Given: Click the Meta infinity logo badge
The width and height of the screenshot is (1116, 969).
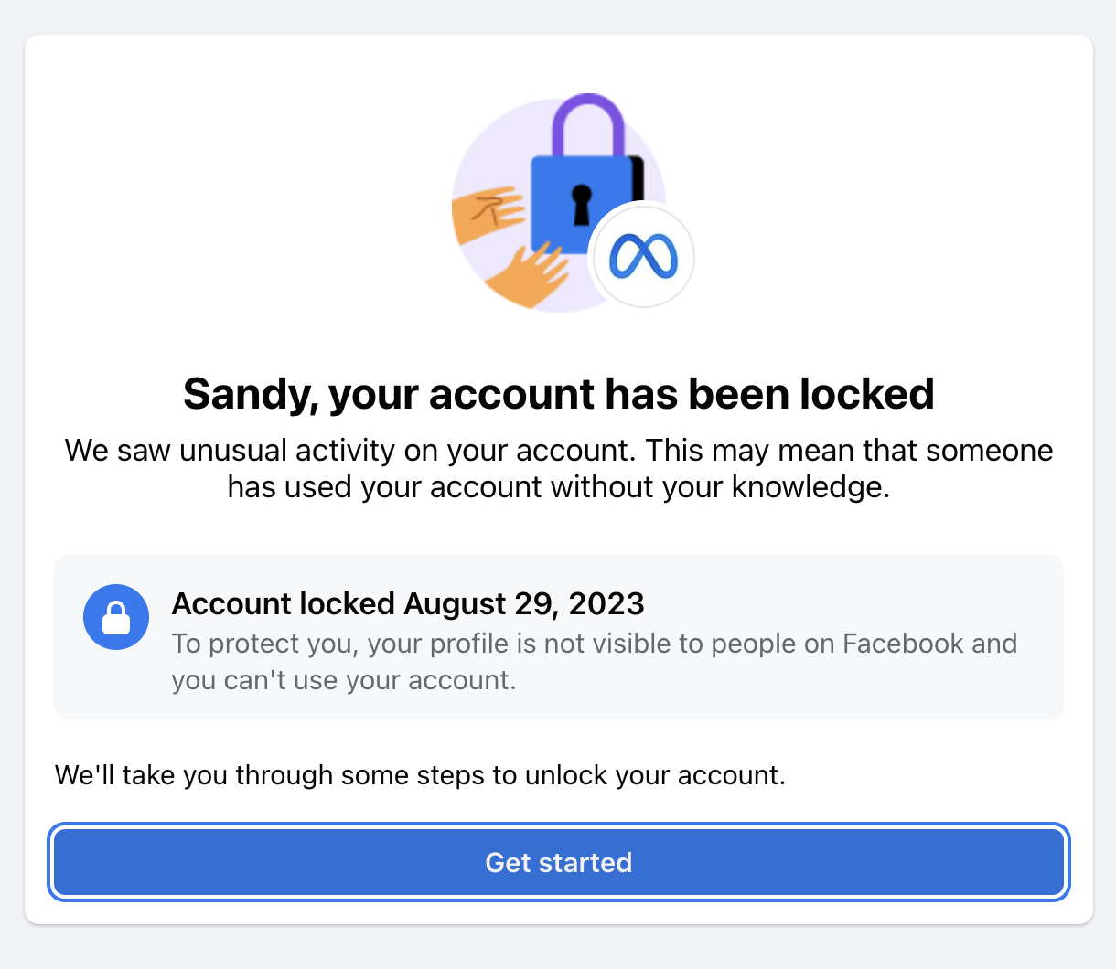Looking at the screenshot, I should (x=642, y=257).
